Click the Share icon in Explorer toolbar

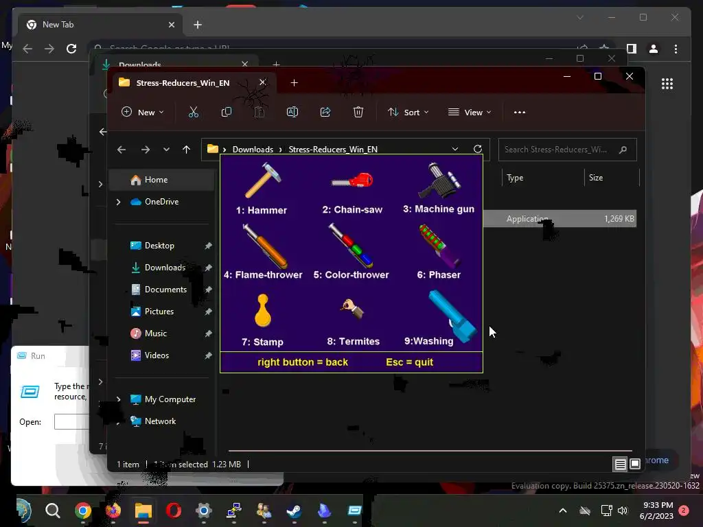[x=325, y=112]
